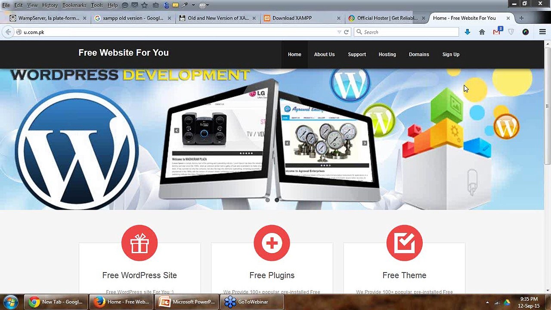This screenshot has width=551, height=310.
Task: Open the Firefox hamburger menu
Action: 542,32
